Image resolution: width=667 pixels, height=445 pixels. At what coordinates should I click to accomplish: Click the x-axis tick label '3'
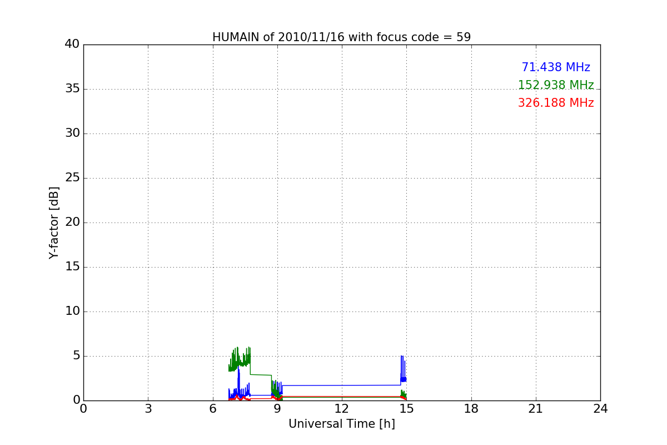(x=148, y=409)
